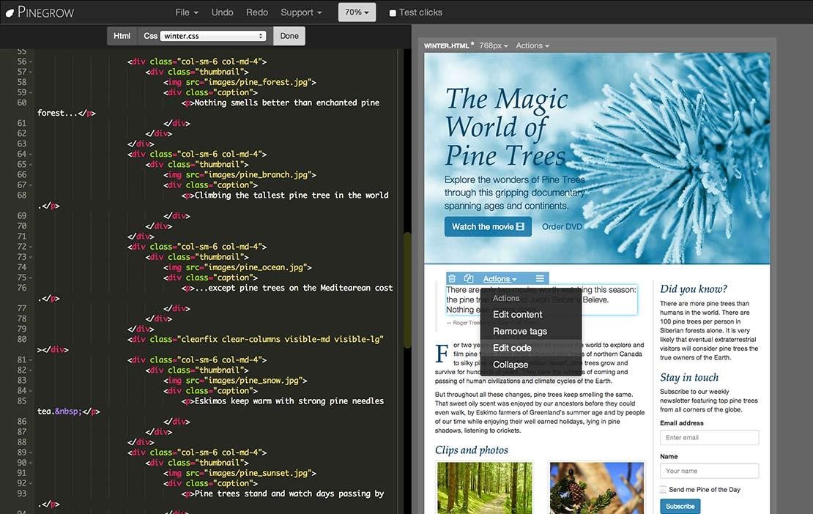
Task: Open the 70% zoom dropdown
Action: 357,12
